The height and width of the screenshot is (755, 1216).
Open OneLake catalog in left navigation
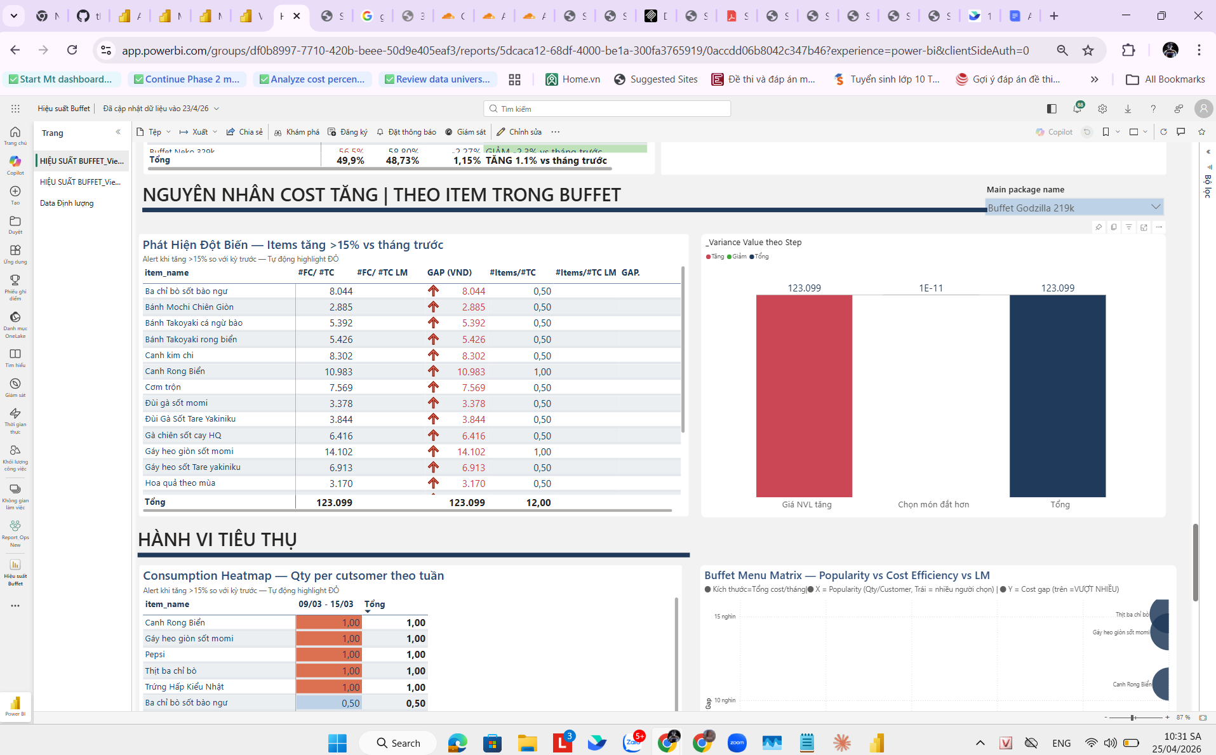point(15,323)
